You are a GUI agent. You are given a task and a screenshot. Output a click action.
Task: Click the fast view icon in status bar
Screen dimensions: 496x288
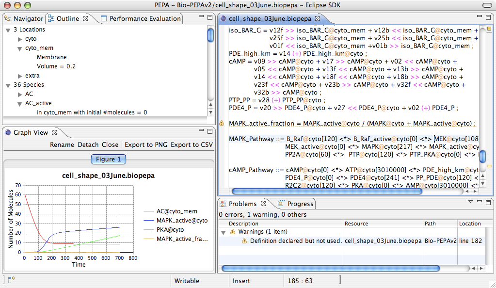pos(11,280)
